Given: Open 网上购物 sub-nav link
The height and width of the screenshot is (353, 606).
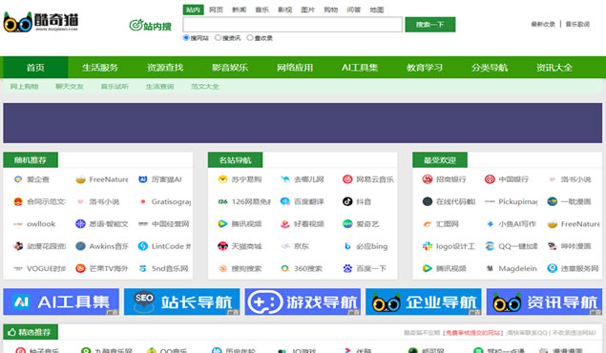Looking at the screenshot, I should click(x=25, y=87).
